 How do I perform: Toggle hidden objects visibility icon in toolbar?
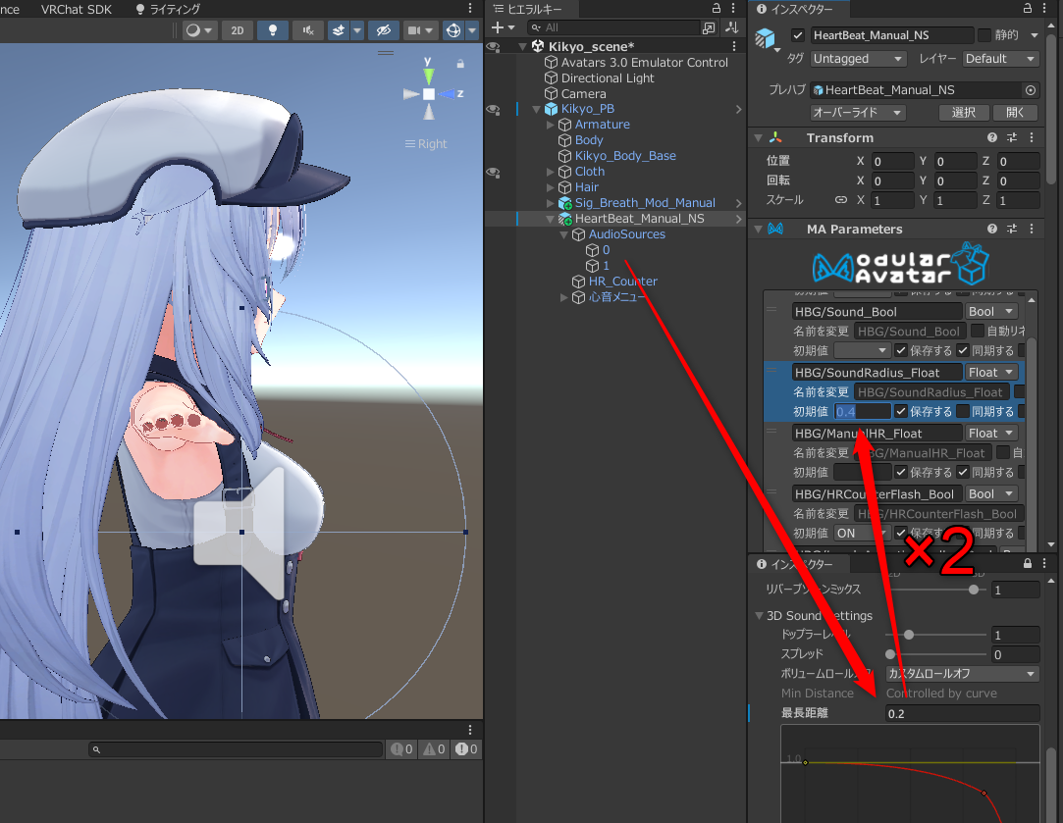384,30
